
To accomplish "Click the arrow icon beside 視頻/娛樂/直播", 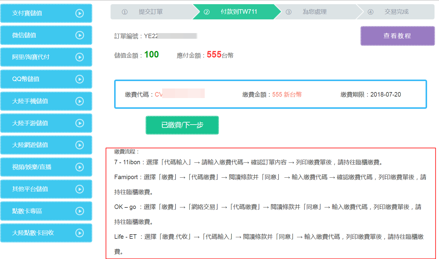I will [x=80, y=167].
